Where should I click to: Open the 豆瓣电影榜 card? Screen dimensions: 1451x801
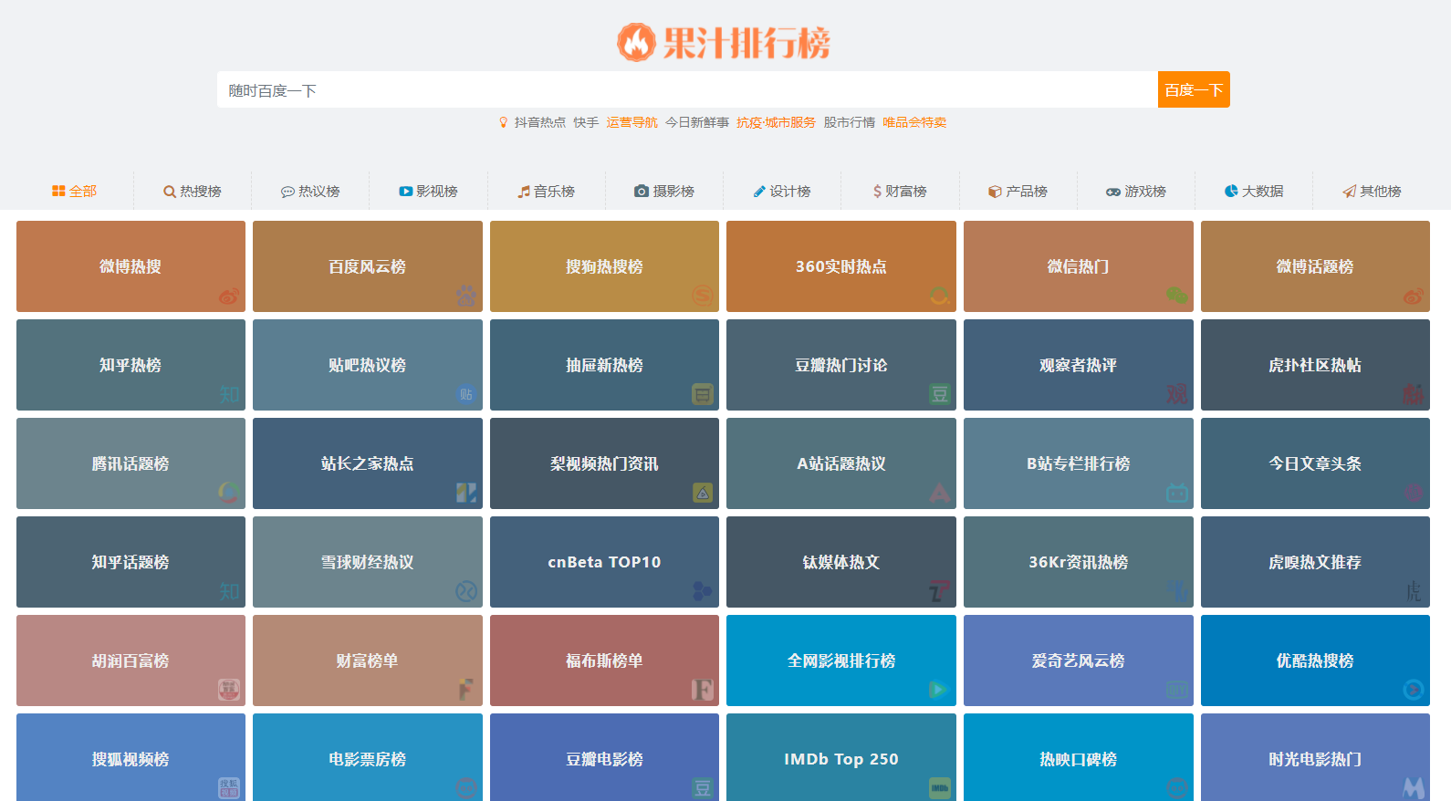point(604,757)
